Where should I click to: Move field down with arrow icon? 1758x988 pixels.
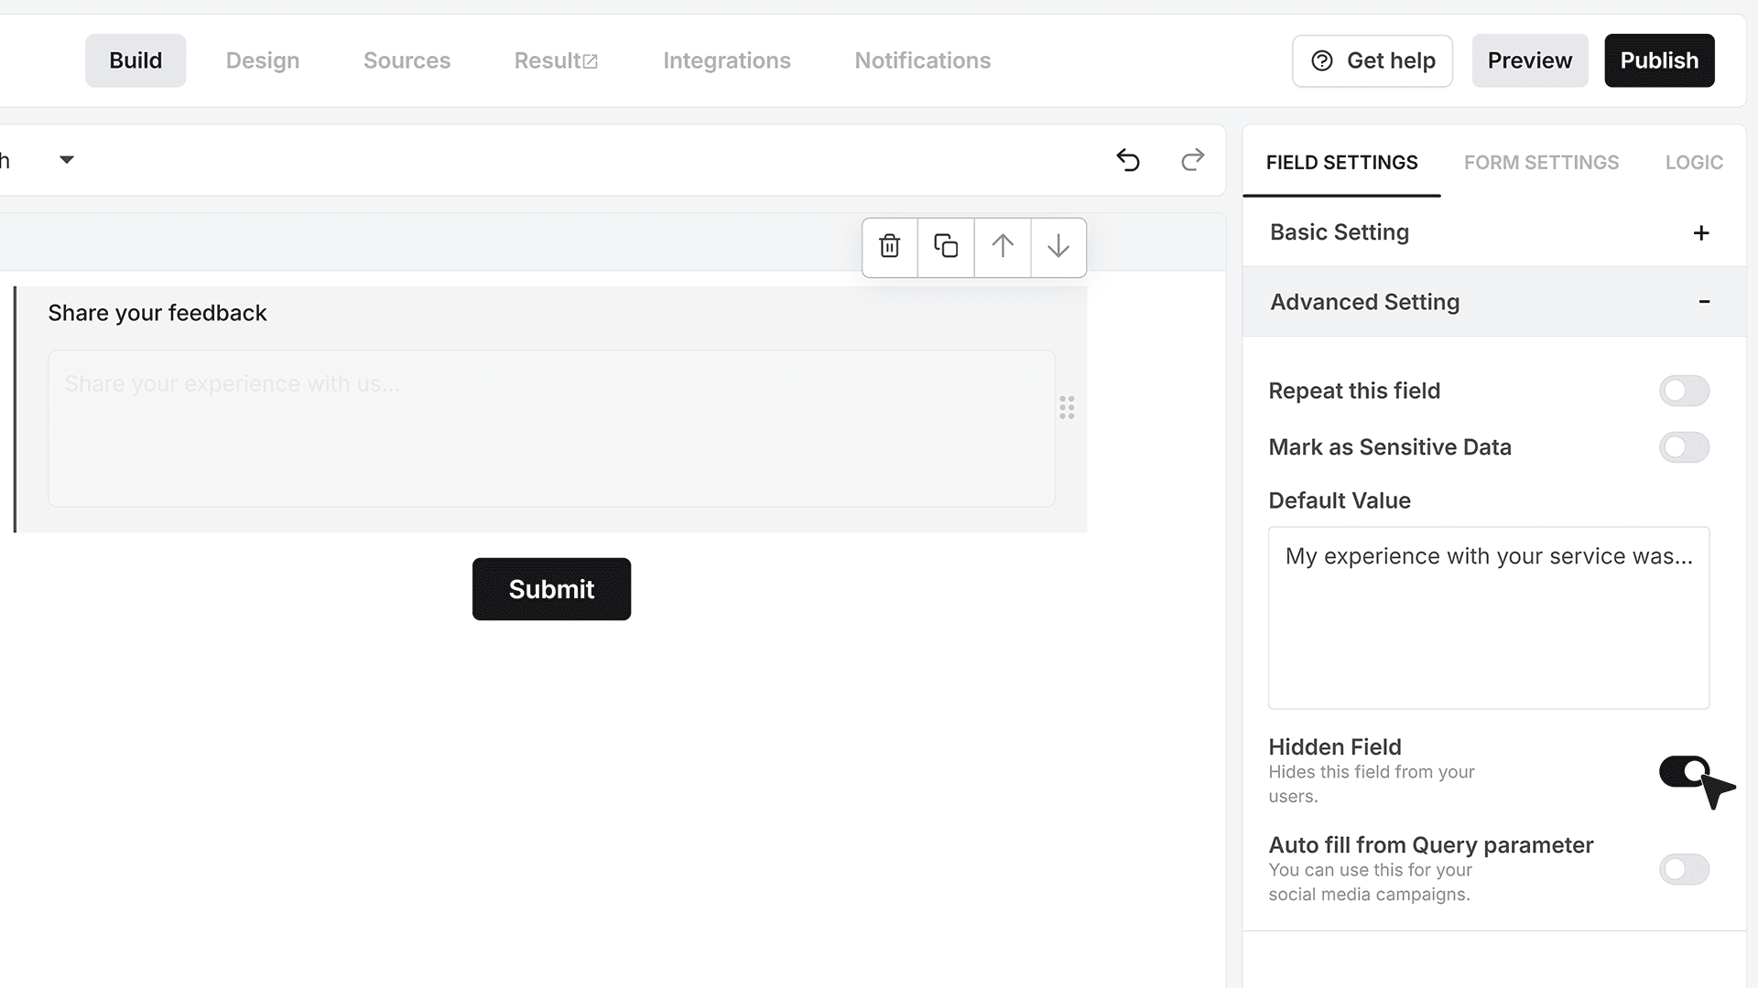coord(1058,247)
